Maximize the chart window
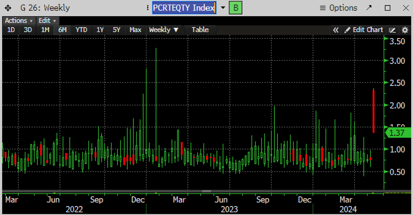Image resolution: width=413 pixels, height=215 pixels. [x=388, y=8]
